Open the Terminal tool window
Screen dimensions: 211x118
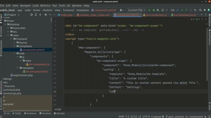(45, 113)
